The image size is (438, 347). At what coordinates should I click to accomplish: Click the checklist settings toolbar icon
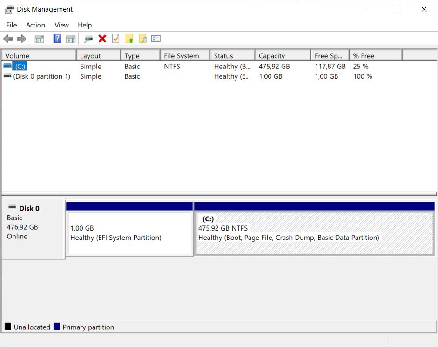155,38
